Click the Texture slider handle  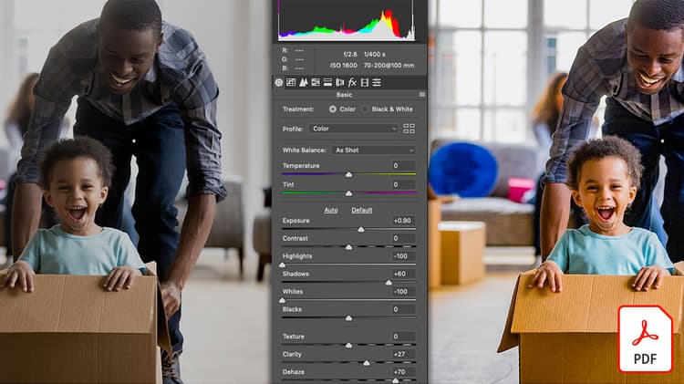(348, 346)
